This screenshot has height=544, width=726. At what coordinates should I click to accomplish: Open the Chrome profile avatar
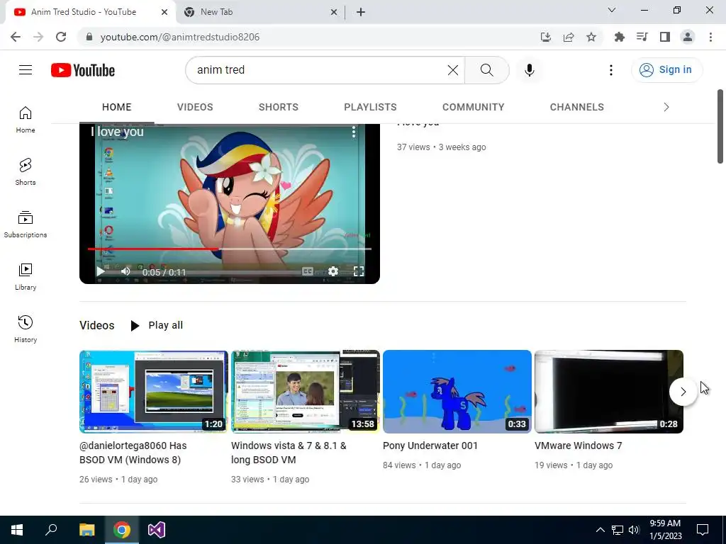pos(688,37)
